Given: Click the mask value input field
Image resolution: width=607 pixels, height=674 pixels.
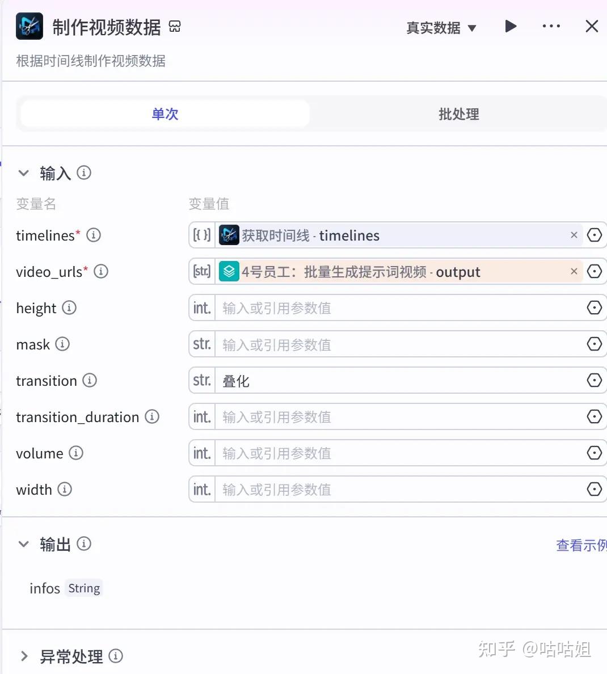Looking at the screenshot, I should [397, 344].
